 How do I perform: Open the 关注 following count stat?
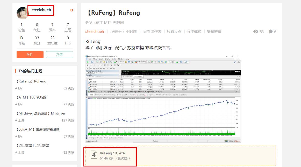coord(37,27)
